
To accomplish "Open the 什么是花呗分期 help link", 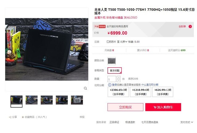I will 150,85.
